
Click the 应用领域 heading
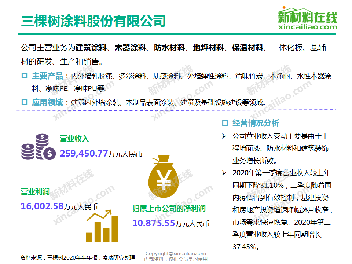[x=47, y=102]
